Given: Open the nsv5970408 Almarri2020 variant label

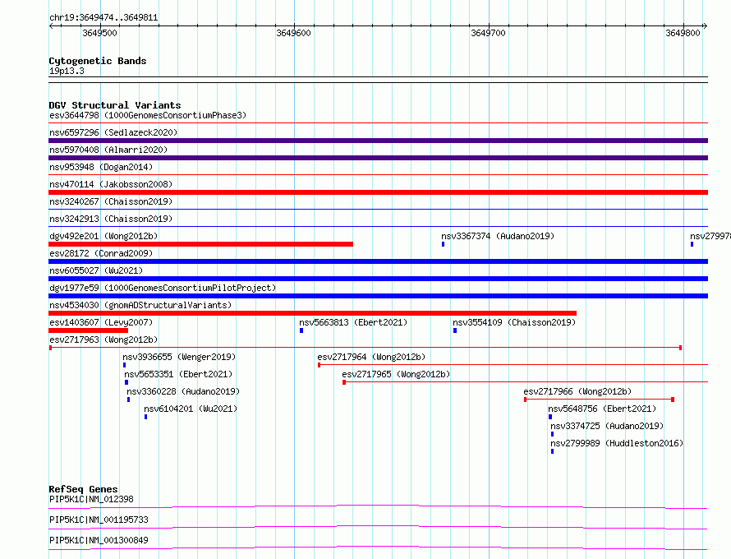Looking at the screenshot, I should pyautogui.click(x=108, y=150).
